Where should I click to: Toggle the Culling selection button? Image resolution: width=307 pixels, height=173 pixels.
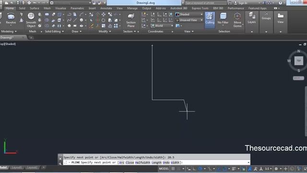click(x=210, y=20)
